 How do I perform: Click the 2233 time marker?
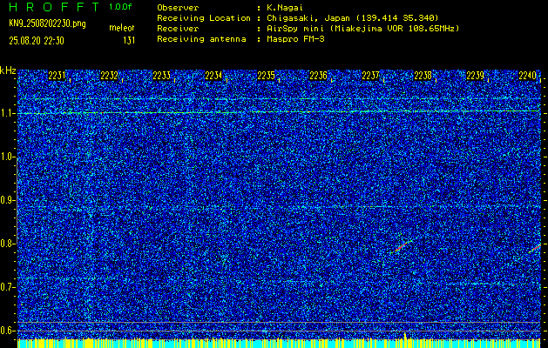161,76
